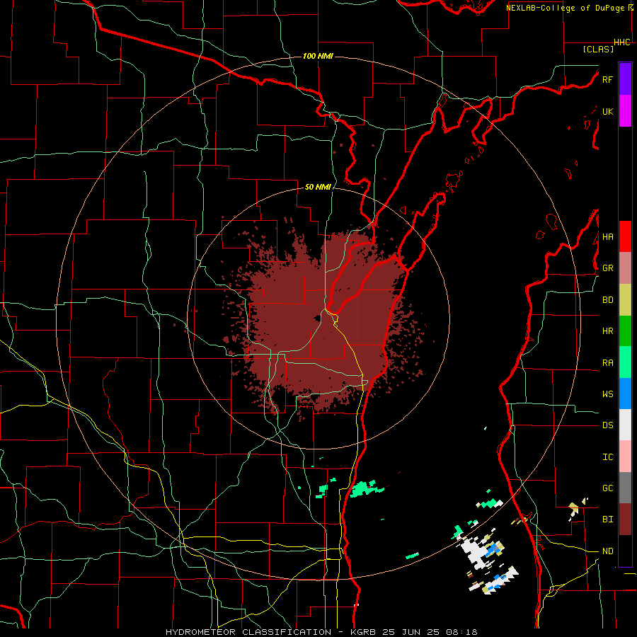Click the HA red legend swatch
The width and height of the screenshot is (637, 637).
(625, 236)
